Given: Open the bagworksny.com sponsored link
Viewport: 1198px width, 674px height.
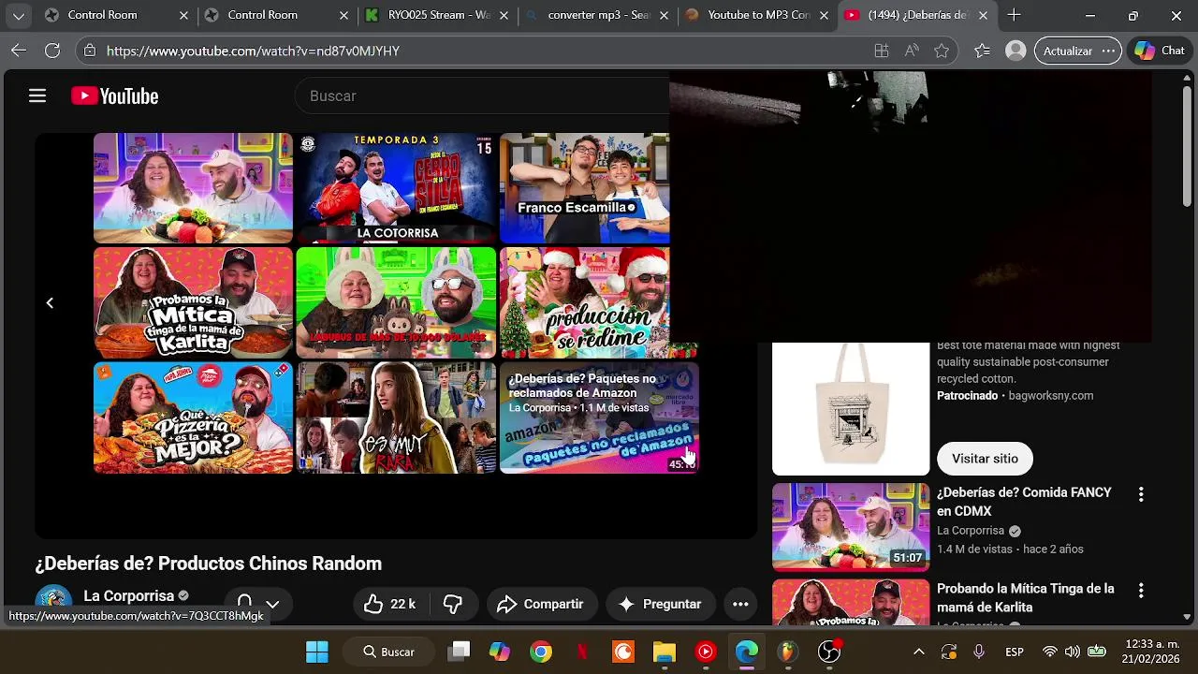Looking at the screenshot, I should point(1050,395).
